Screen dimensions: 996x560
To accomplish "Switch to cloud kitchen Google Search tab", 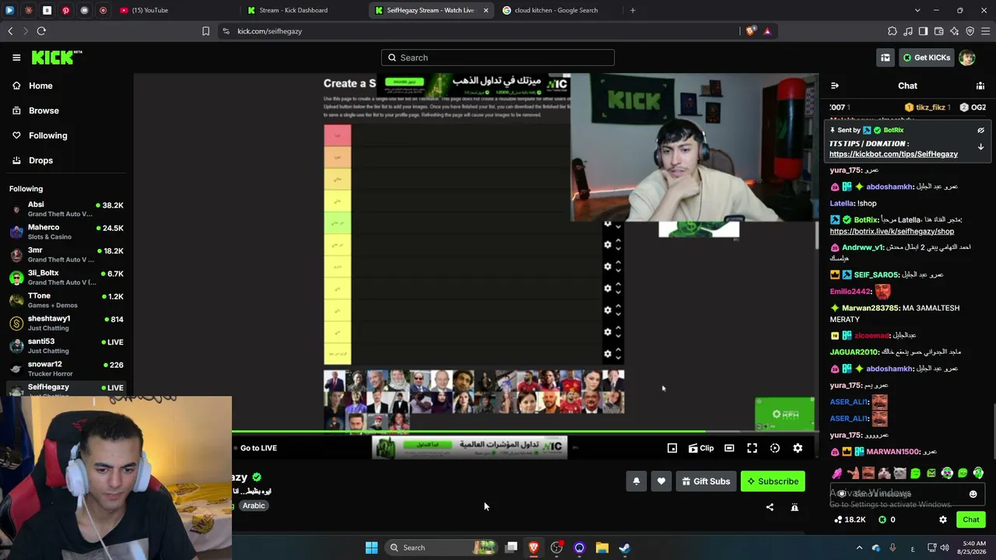I will pos(557,10).
